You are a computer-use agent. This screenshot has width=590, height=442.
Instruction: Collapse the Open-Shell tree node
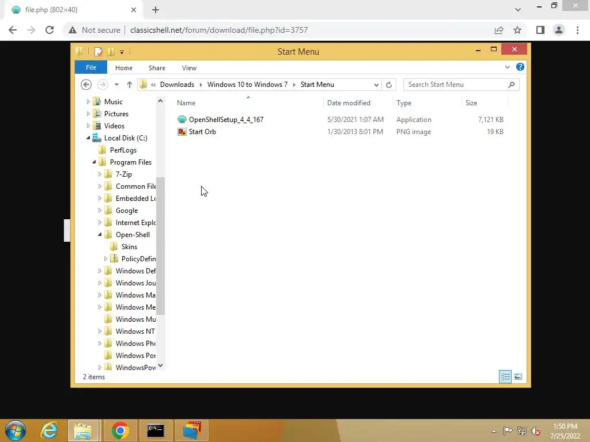pyautogui.click(x=100, y=235)
